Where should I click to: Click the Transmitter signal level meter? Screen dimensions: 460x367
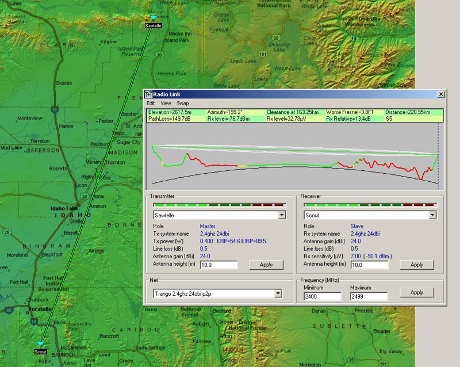(218, 205)
